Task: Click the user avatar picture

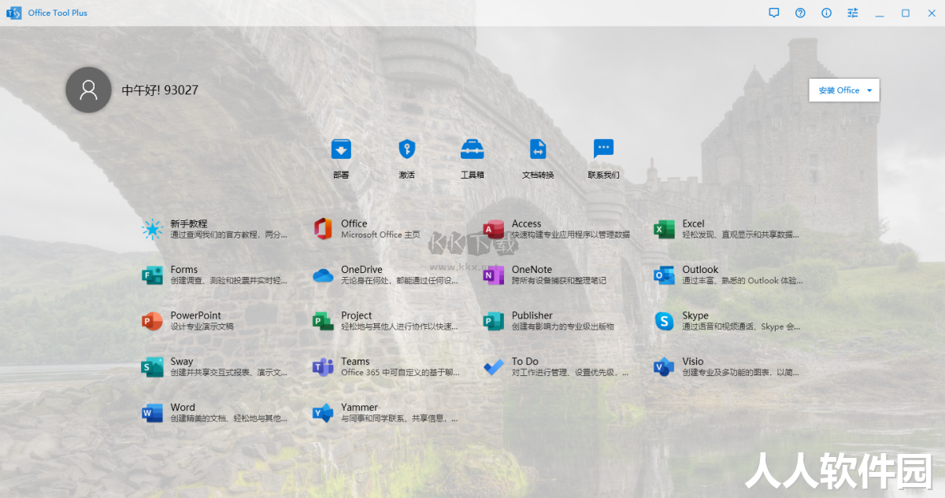Action: 88,90
